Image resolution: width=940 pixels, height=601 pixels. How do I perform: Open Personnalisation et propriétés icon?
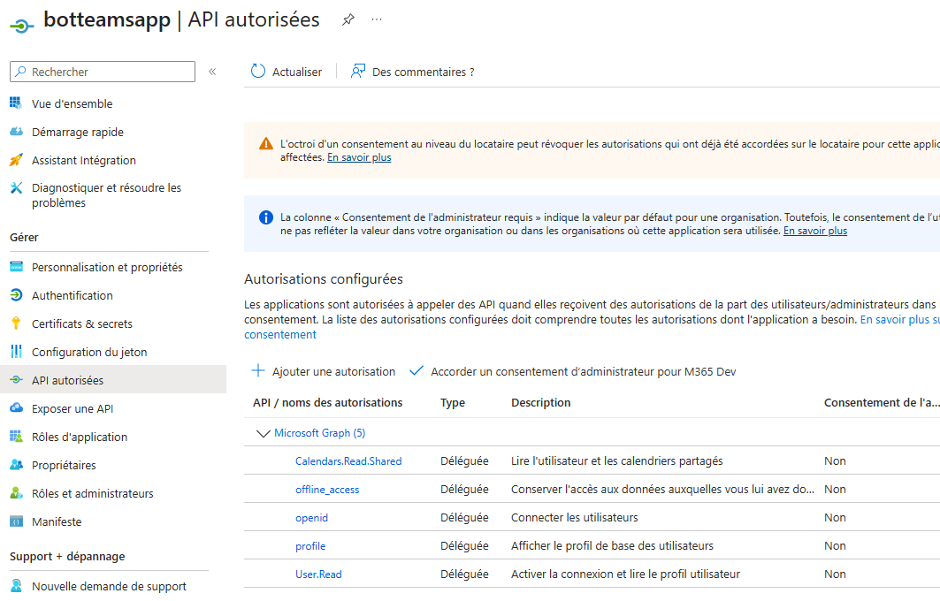click(16, 267)
